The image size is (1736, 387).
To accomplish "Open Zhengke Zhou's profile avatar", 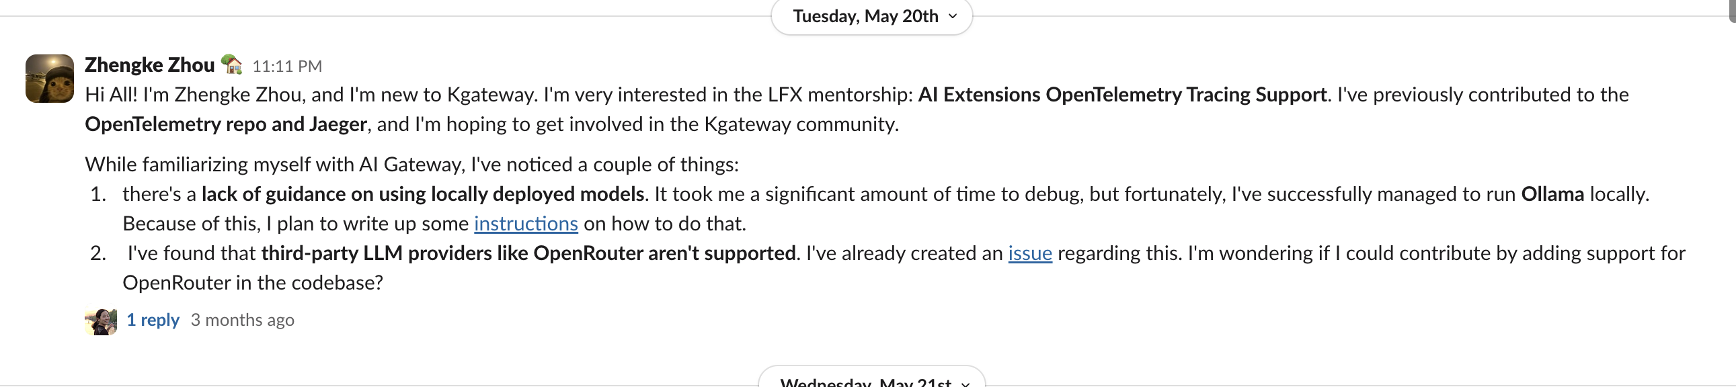I will pos(50,79).
